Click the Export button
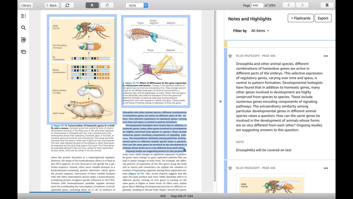This screenshot has width=353, height=199. (x=323, y=18)
